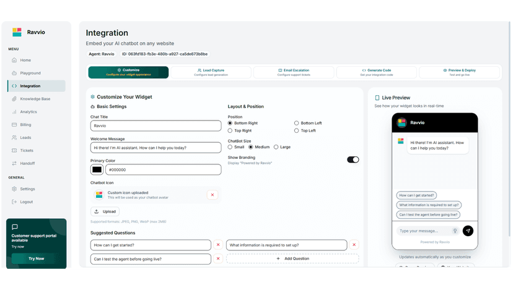The image size is (513, 288).
Task: Click the Customize Your Widget gear icon
Action: click(x=92, y=96)
